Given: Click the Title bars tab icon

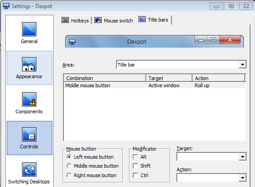Looking at the screenshot, I should 142,19.
